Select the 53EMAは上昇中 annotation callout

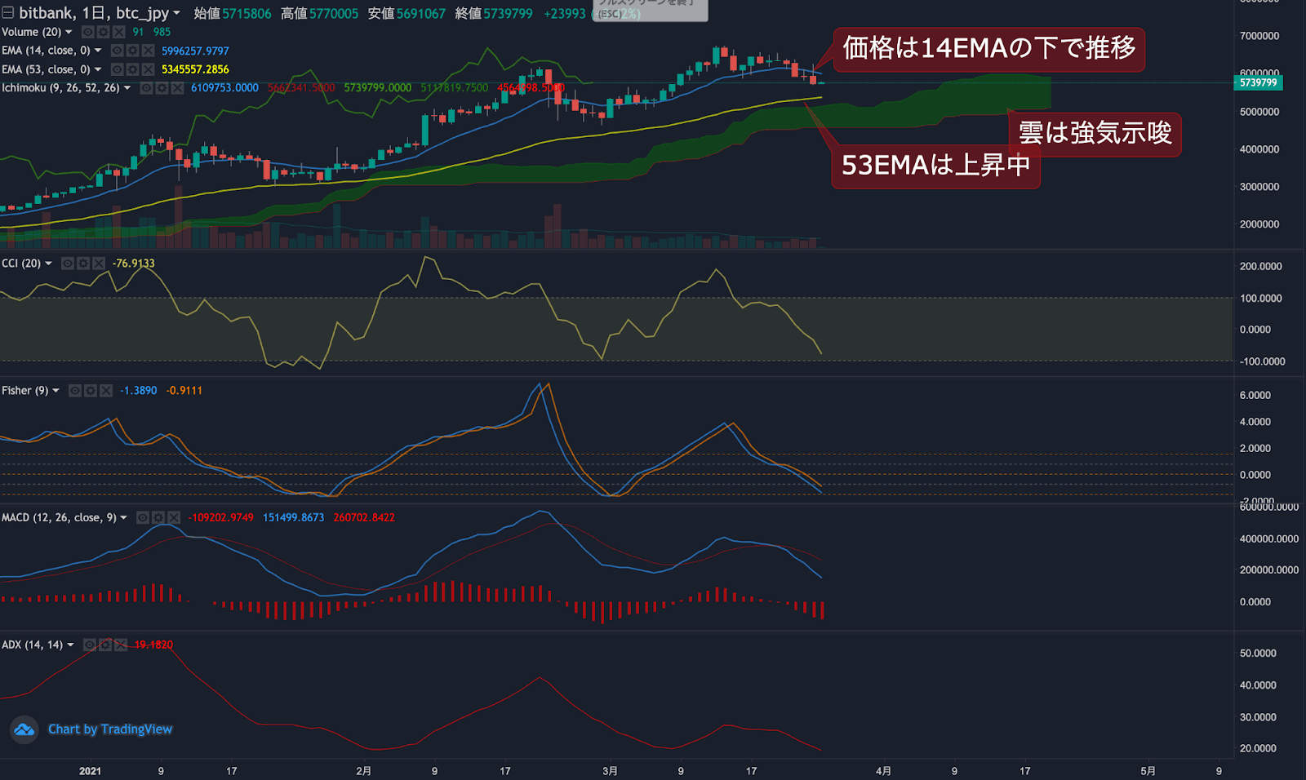[935, 166]
